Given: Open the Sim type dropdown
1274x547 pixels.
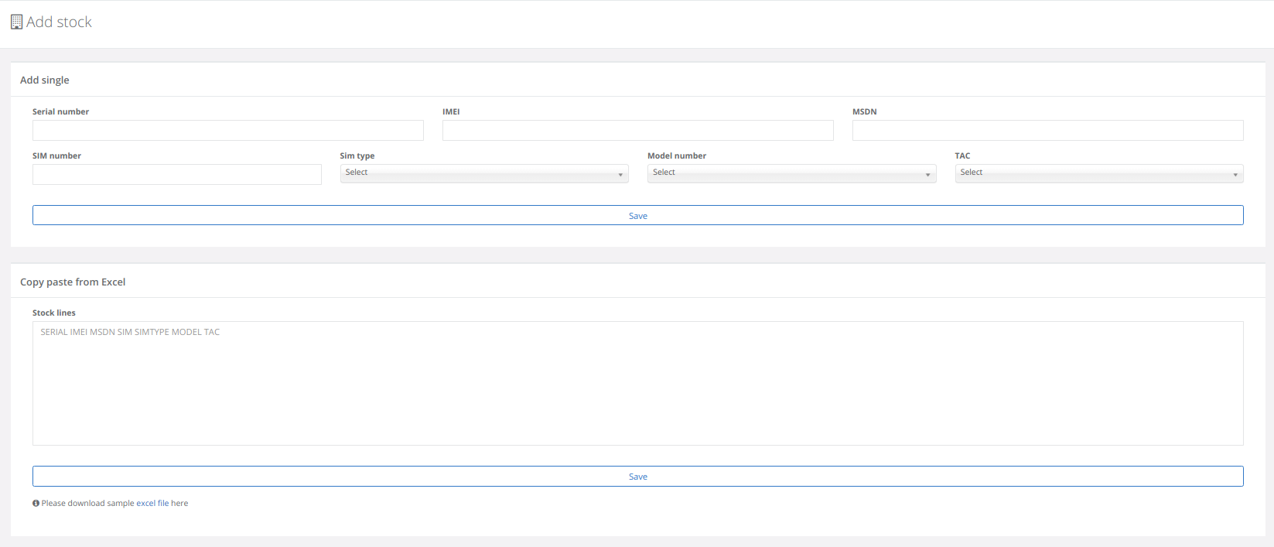Looking at the screenshot, I should 483,173.
